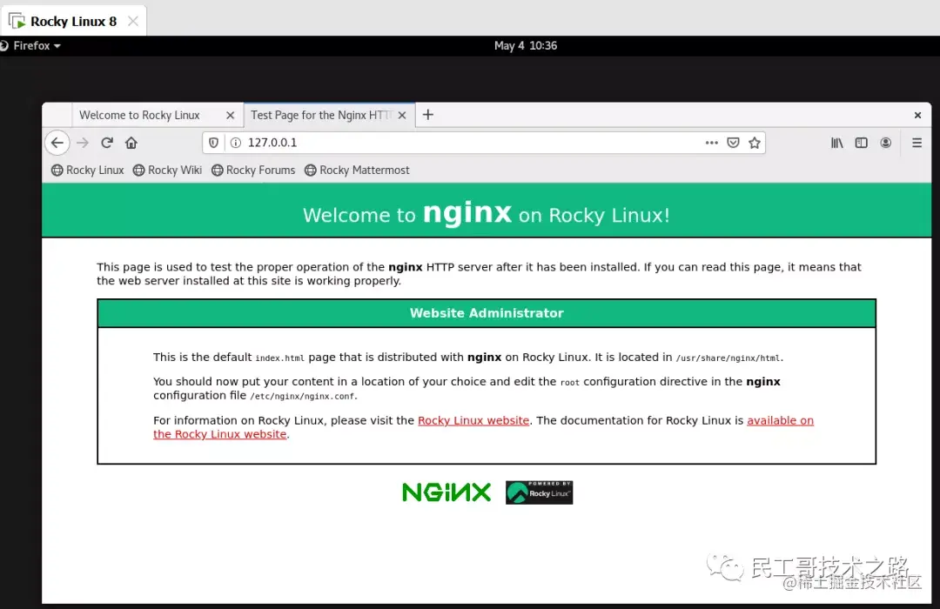Viewport: 940px width, 609px height.
Task: Show site information for 127.0.0.1
Action: (236, 143)
